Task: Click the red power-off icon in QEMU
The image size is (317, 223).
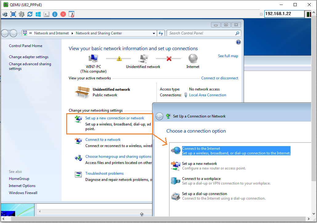Action: (x=63, y=14)
